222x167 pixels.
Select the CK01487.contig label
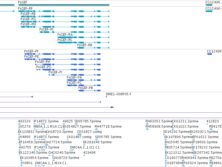point(79,137)
